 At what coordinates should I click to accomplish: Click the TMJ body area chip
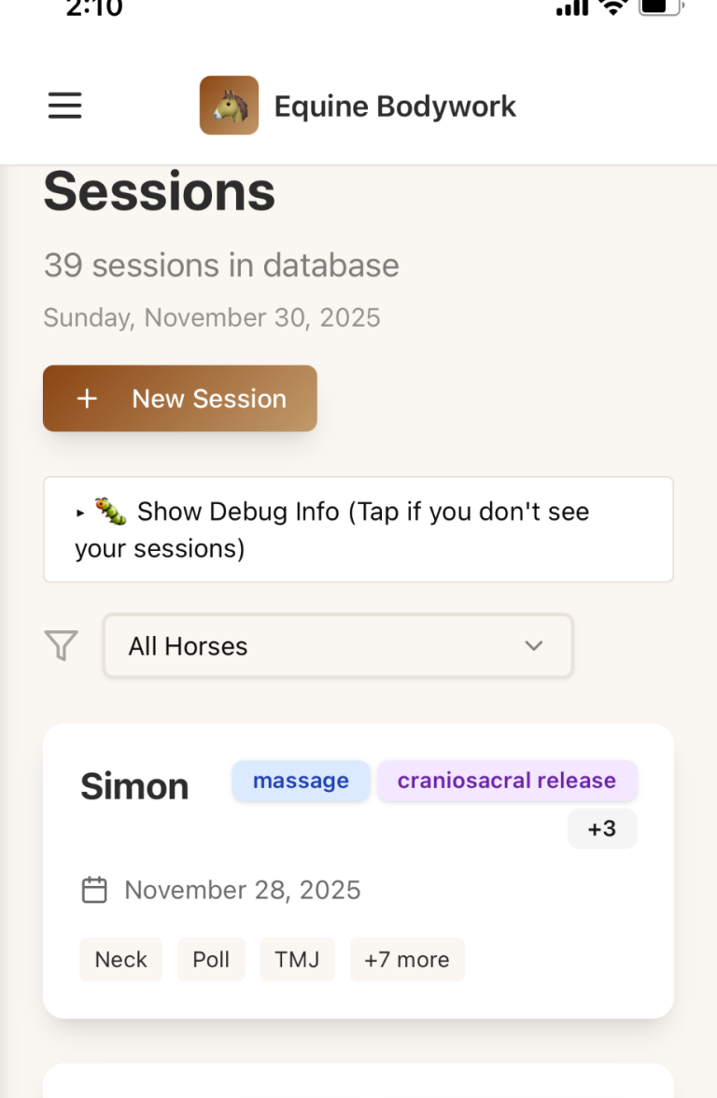(x=297, y=960)
